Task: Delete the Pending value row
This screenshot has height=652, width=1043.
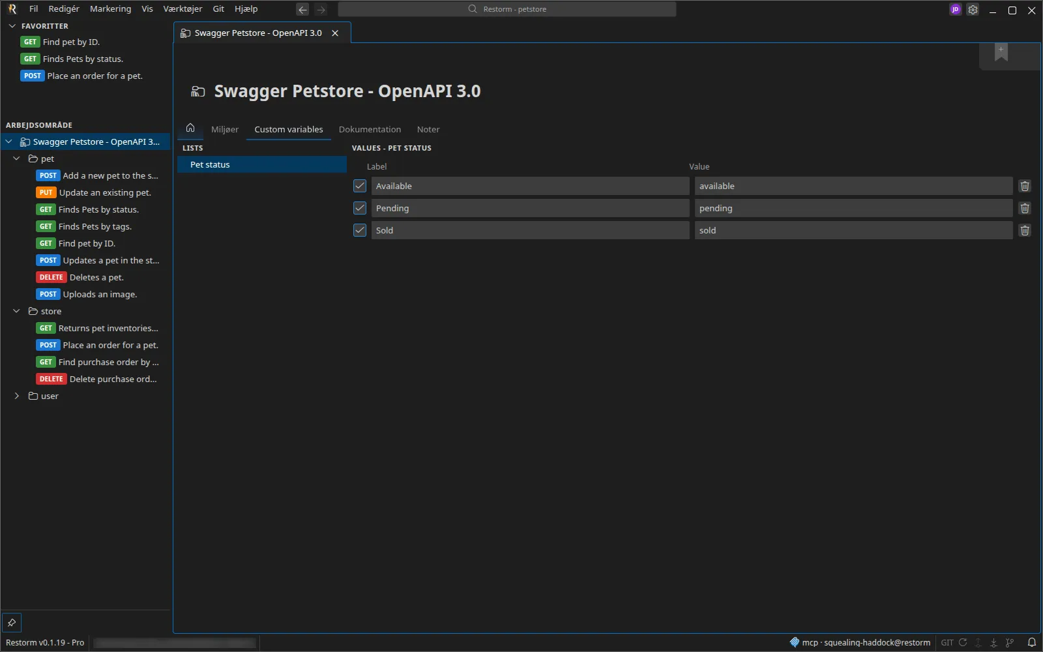Action: tap(1025, 209)
